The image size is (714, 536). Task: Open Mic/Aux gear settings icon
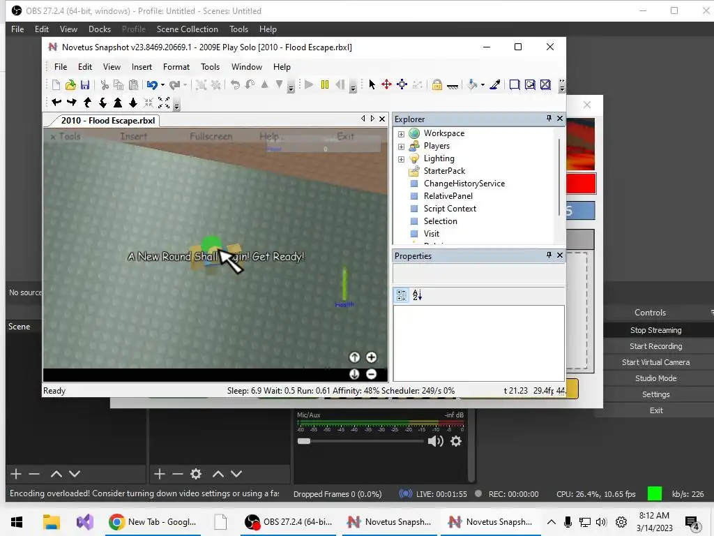[456, 441]
